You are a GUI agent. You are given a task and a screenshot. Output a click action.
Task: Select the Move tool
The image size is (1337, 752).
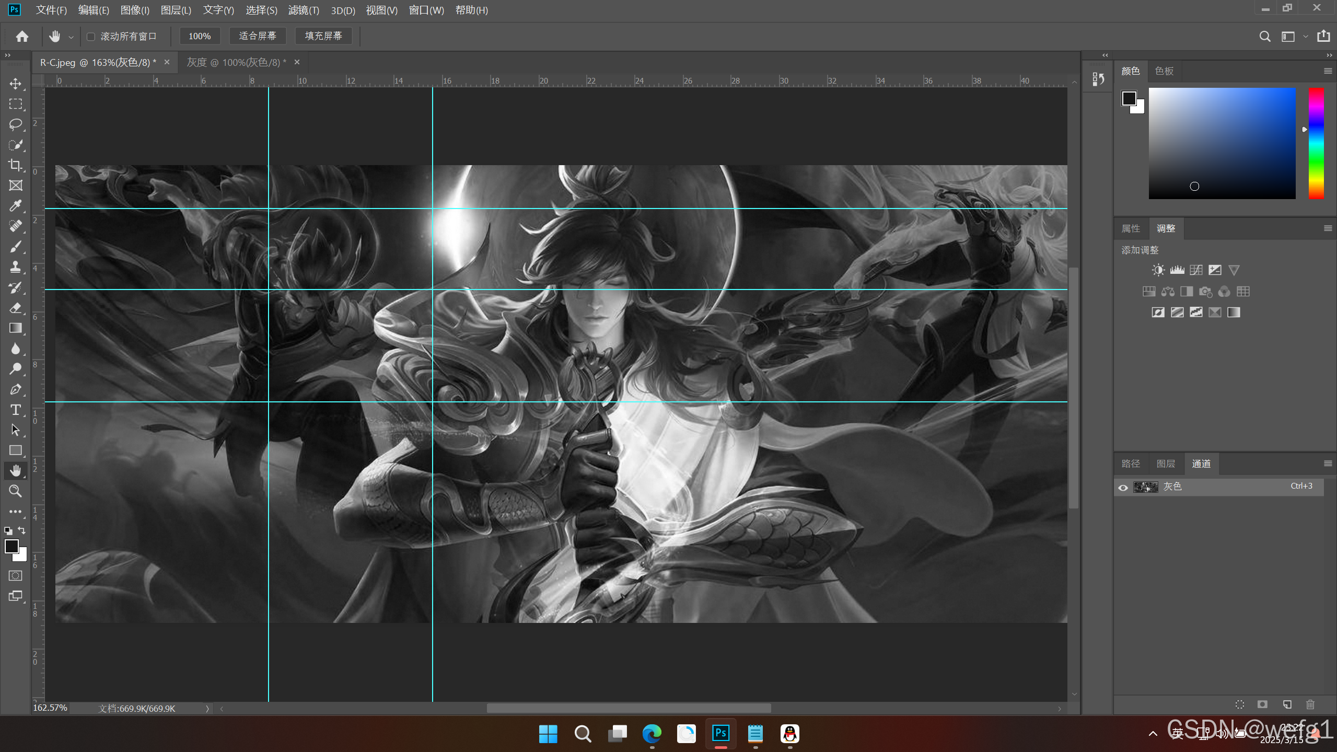15,84
